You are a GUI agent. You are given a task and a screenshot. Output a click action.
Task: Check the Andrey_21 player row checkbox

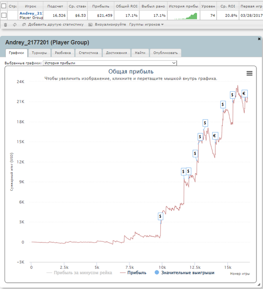pyautogui.click(x=4, y=15)
